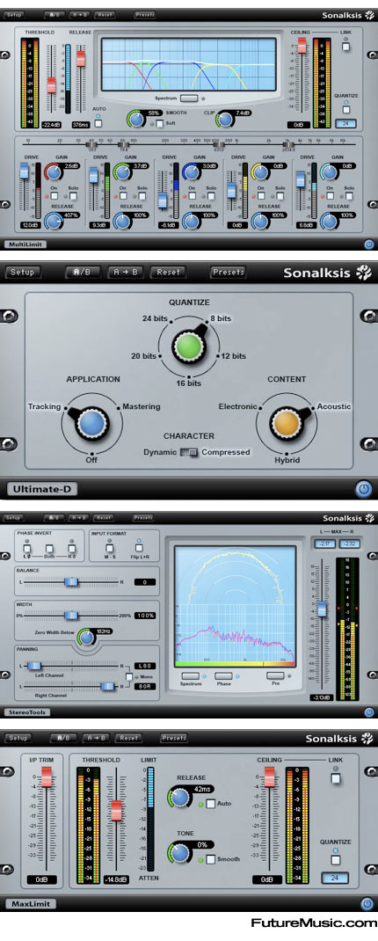Toggle the MultiLimit power button
The image size is (378, 941).
(x=369, y=244)
